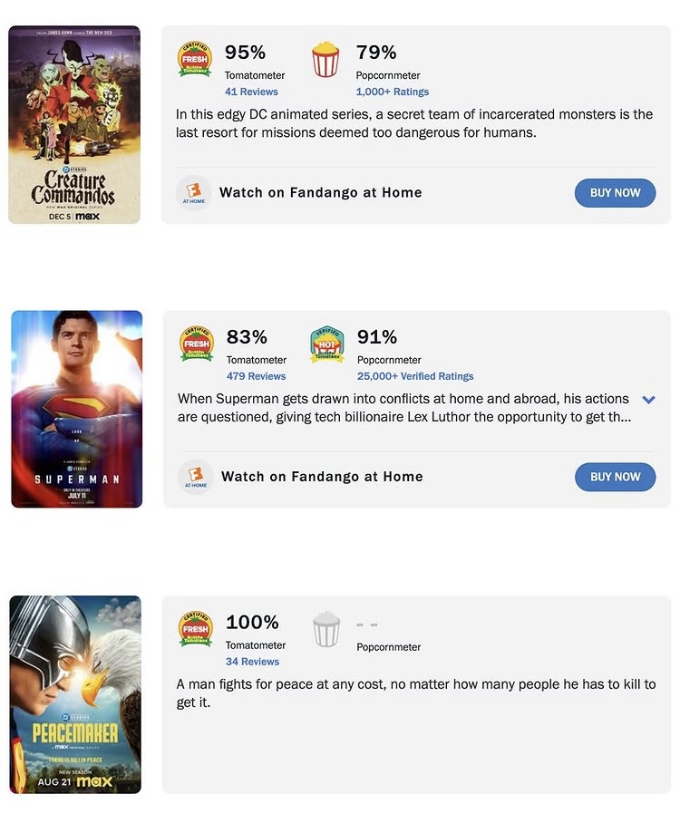Click the Superman Watch on Fandango text
The image size is (680, 833).
322,477
